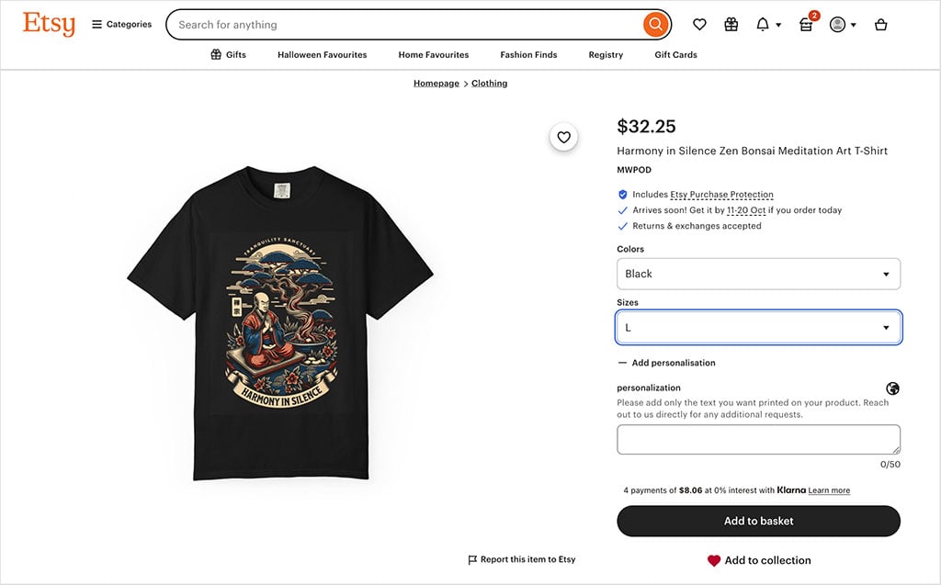941x585 pixels.
Task: Open the Sizes dropdown showing L
Action: (x=758, y=327)
